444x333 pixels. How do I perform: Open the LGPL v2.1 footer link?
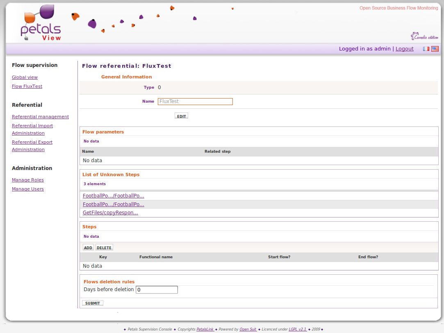tap(298, 329)
